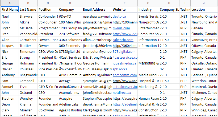Select the '220 Software' company cell
This screenshot has height=117, width=218.
70,34
